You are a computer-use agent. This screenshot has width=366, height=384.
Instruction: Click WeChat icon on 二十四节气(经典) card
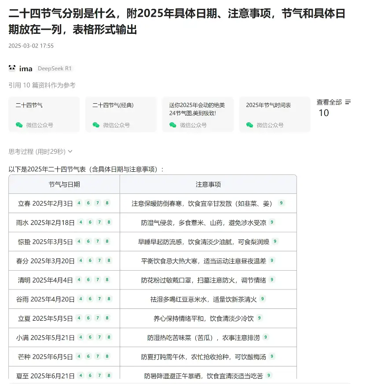(96, 125)
